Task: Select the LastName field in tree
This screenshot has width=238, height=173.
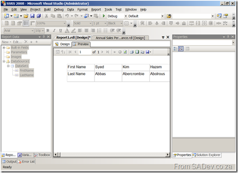Action: 27,75
